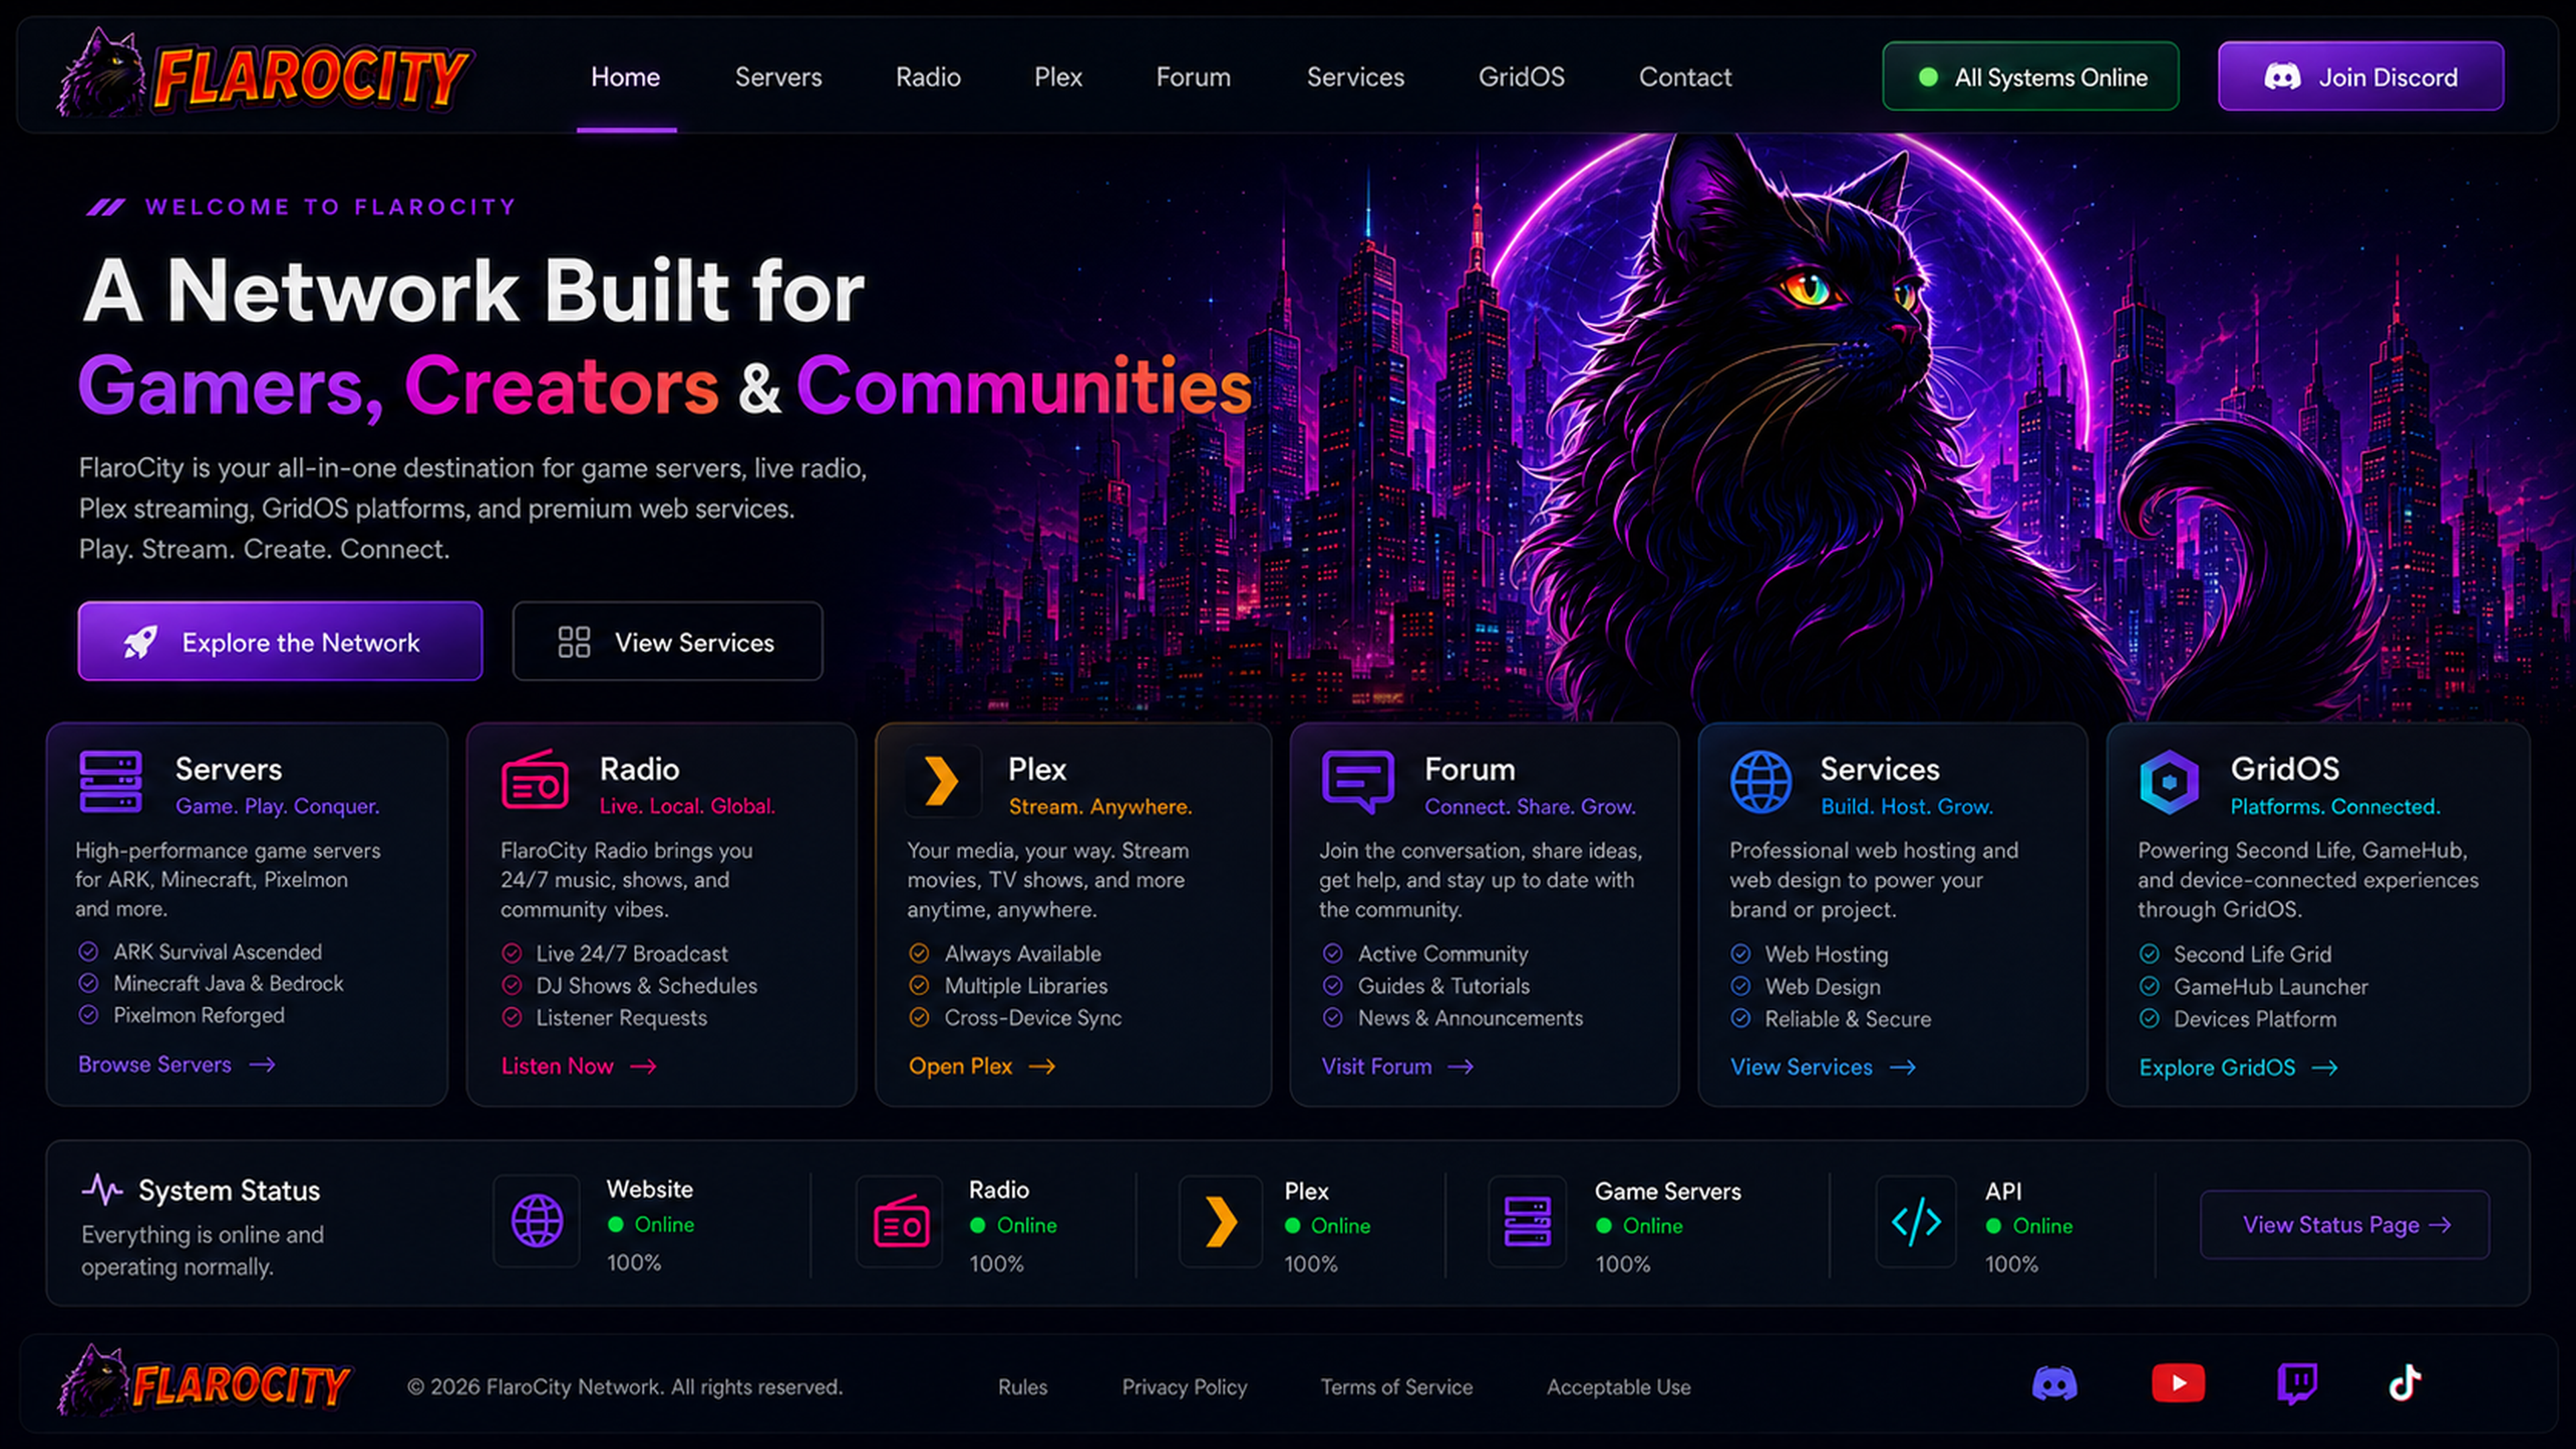
Task: Open the TikTok footer icon
Action: tap(2405, 1384)
